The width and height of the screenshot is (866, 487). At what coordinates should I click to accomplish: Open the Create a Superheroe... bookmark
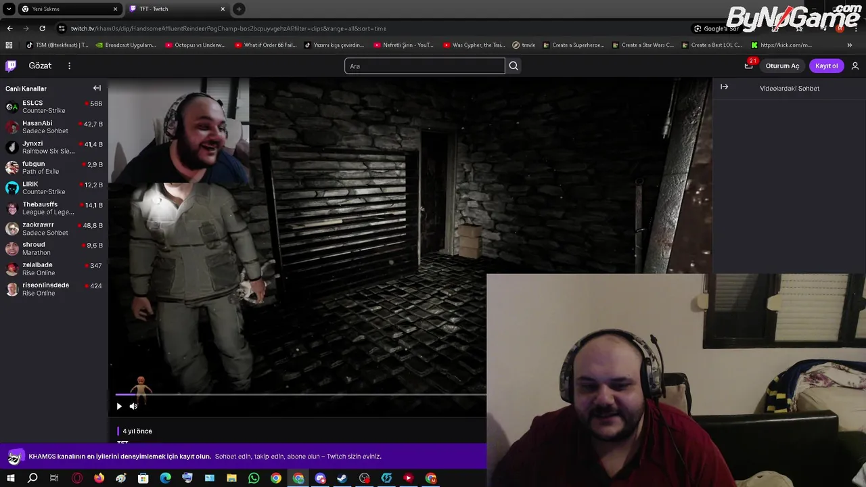(573, 45)
